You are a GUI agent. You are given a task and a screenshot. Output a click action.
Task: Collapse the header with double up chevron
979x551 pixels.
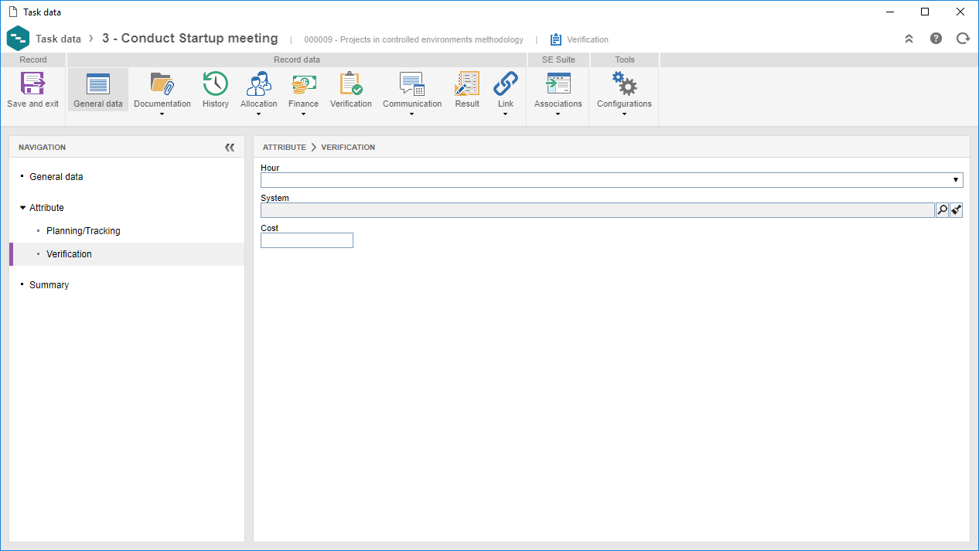pyautogui.click(x=909, y=39)
